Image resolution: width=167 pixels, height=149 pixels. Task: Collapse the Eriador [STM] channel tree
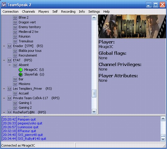[x=4, y=46]
